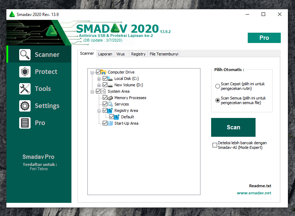Expand the New Volume (D:) node
This screenshot has width=295, height=216.
[x=99, y=85]
